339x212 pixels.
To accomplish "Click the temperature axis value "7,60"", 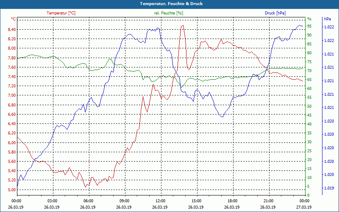I will (12, 67).
